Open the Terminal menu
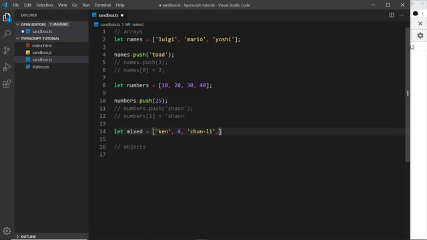 (x=102, y=5)
